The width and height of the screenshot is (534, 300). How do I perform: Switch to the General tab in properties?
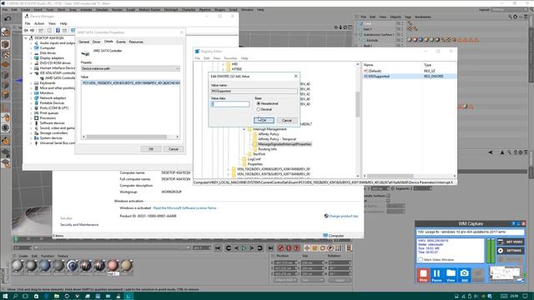click(83, 42)
